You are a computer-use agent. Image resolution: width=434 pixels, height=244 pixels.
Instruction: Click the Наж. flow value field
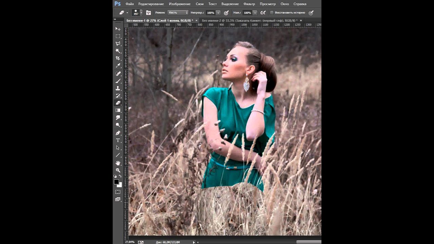248,13
